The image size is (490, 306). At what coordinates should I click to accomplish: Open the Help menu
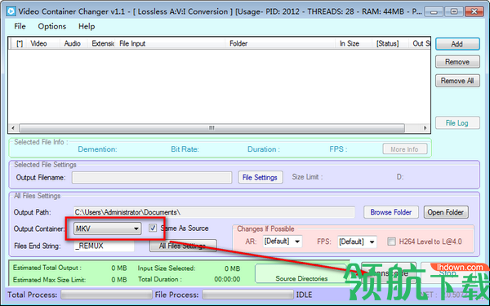coord(87,26)
